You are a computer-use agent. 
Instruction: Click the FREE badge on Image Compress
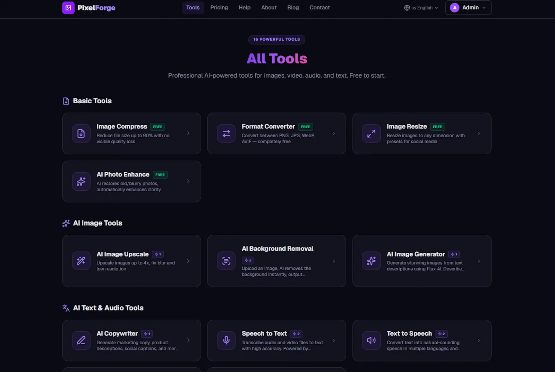157,127
